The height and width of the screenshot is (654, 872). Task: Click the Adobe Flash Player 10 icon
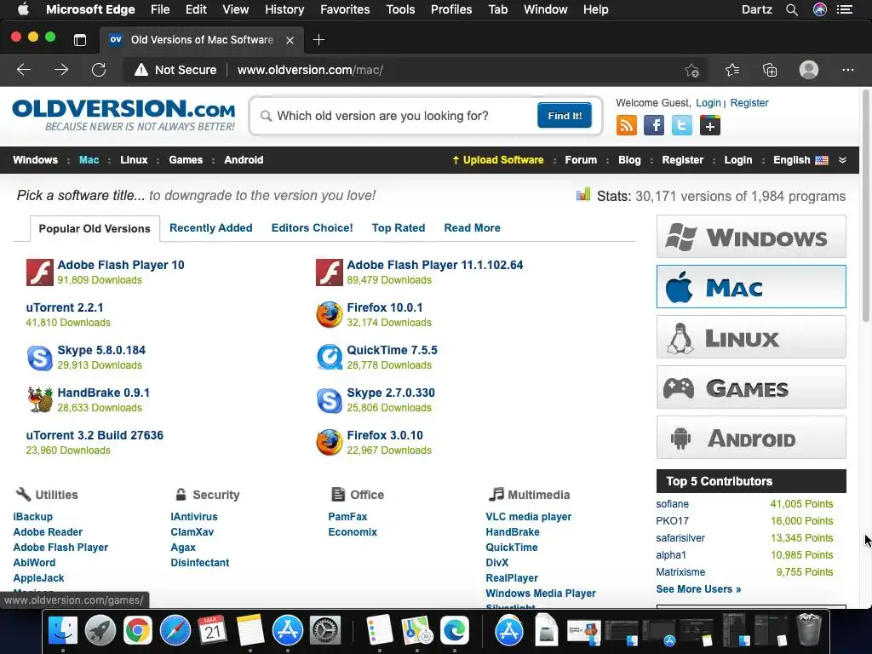[x=39, y=272]
